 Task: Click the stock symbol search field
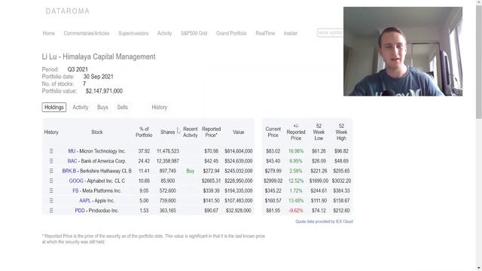330,32
